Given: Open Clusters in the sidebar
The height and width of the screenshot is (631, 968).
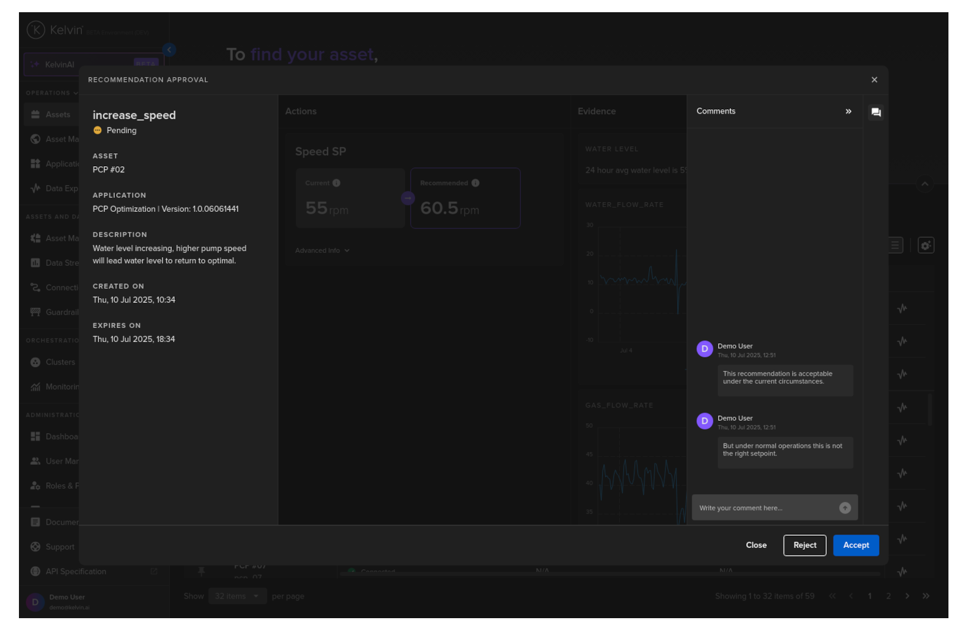Looking at the screenshot, I should point(60,362).
